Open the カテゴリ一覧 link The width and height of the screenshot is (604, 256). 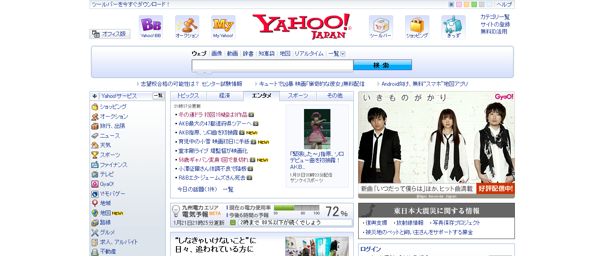pyautogui.click(x=495, y=17)
